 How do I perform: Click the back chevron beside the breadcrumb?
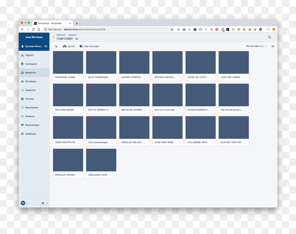click(x=53, y=37)
